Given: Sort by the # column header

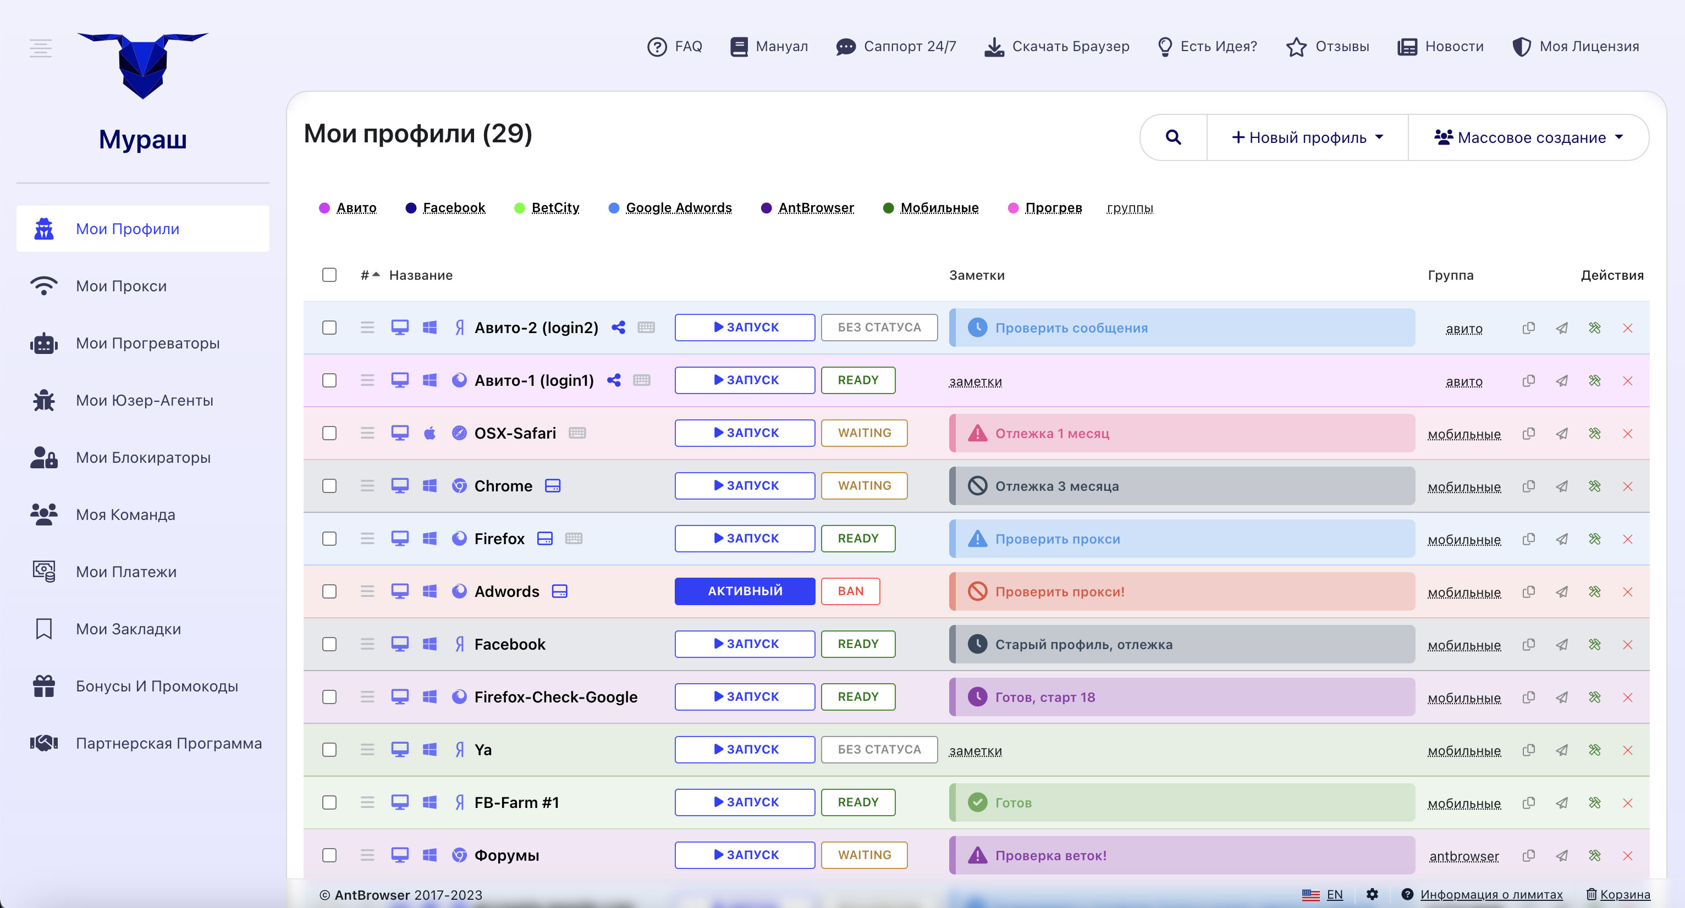Looking at the screenshot, I should pyautogui.click(x=370, y=275).
